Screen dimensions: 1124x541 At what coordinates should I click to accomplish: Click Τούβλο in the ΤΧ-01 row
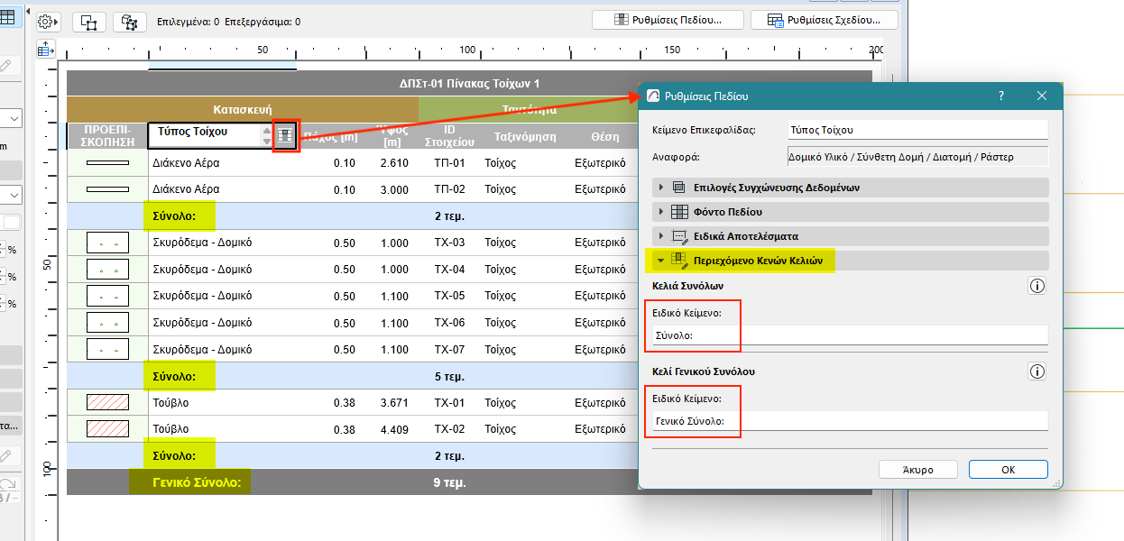[170, 402]
